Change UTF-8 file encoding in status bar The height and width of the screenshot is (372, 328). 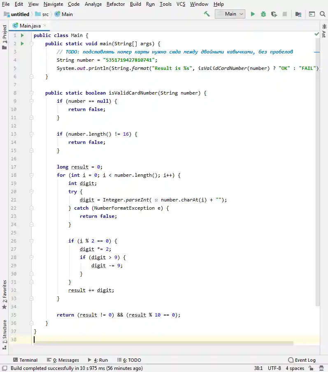274,368
